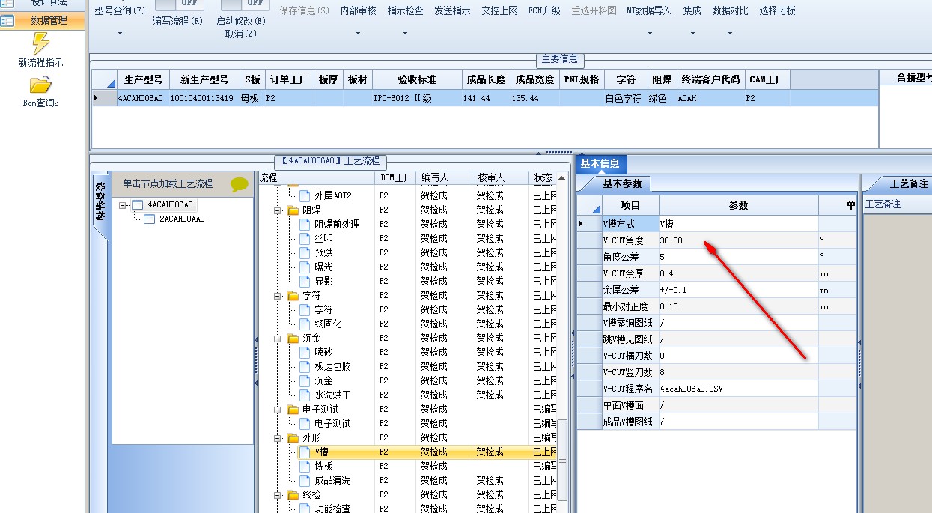Click the 2ACAH00AA0 child node icon
932x513 pixels.
[149, 219]
